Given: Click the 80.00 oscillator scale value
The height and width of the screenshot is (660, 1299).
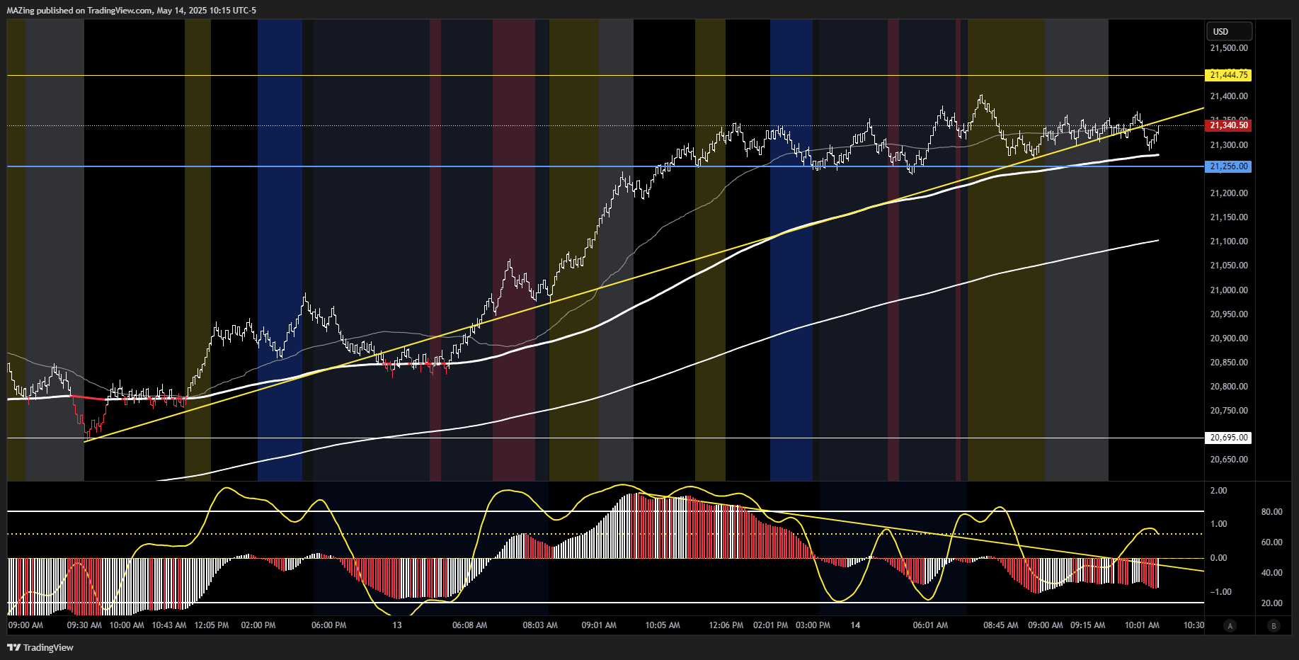Looking at the screenshot, I should pos(1272,512).
